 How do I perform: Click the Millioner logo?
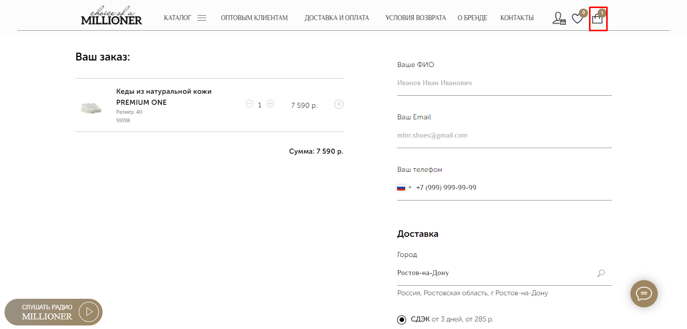pos(112,17)
